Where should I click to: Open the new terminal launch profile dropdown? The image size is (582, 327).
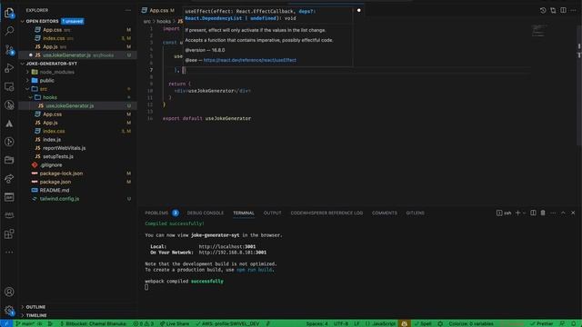coord(524,213)
